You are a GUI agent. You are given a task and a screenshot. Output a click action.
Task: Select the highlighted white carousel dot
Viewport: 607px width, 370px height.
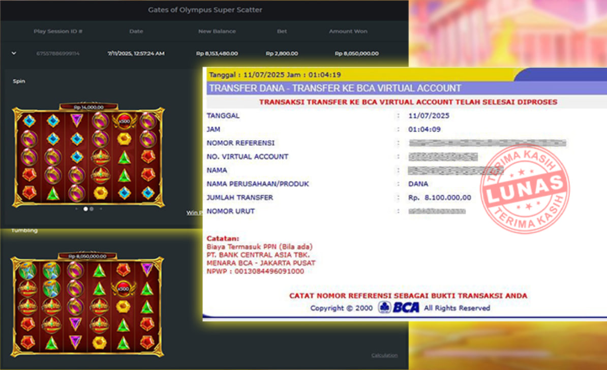point(85,209)
